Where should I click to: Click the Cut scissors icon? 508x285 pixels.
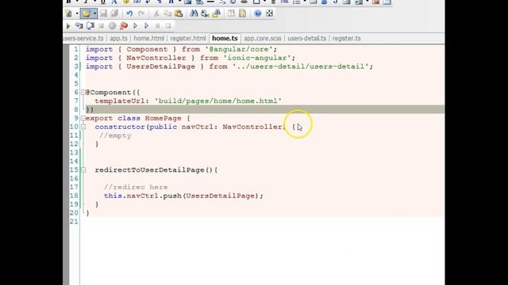156,13
